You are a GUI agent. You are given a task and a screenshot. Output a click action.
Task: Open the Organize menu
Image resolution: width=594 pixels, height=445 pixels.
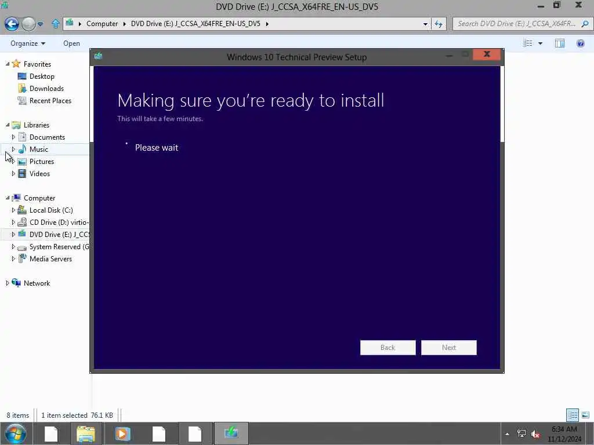tap(28, 43)
